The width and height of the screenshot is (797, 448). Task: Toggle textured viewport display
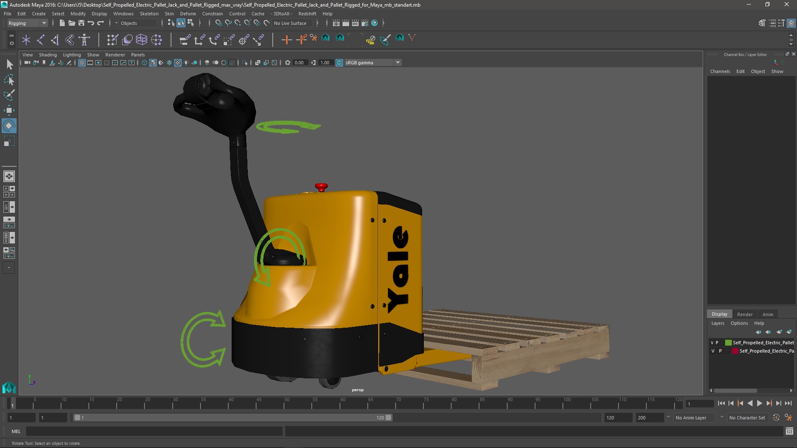click(x=178, y=63)
